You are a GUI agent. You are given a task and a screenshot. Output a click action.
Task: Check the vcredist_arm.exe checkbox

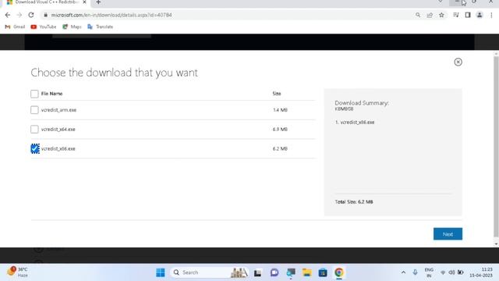34,110
